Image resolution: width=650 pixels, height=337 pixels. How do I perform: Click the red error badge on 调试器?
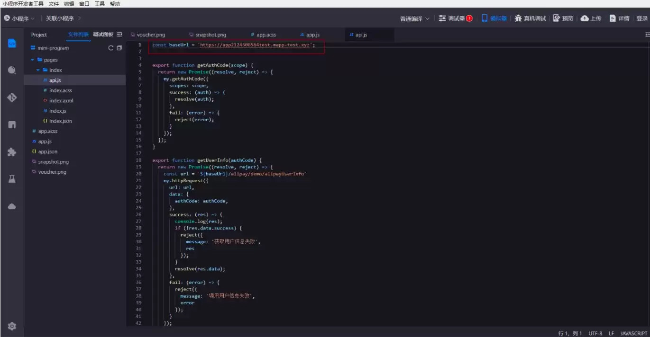pyautogui.click(x=469, y=18)
